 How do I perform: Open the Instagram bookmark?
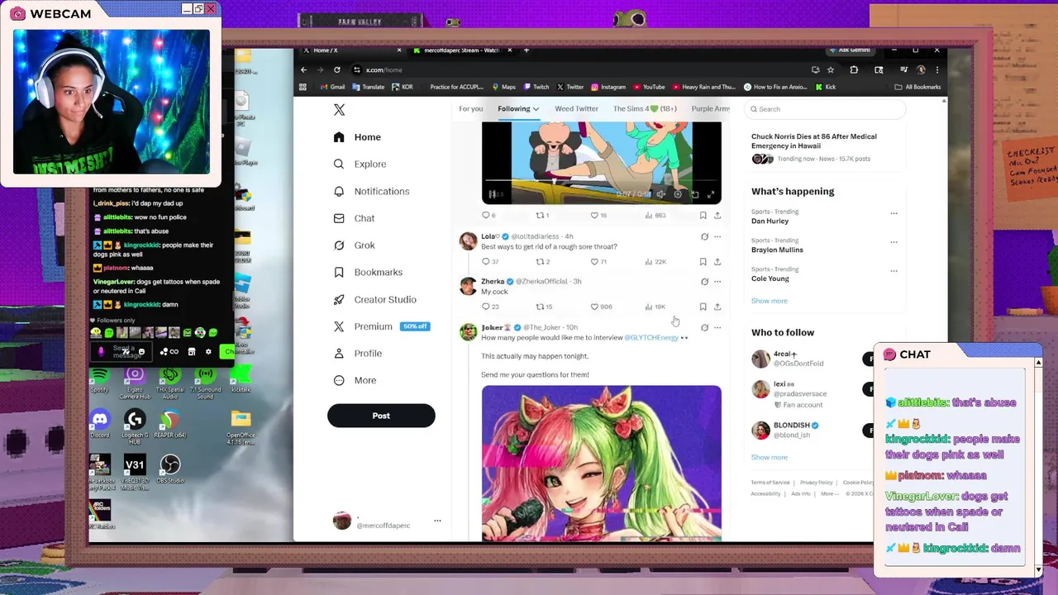608,87
